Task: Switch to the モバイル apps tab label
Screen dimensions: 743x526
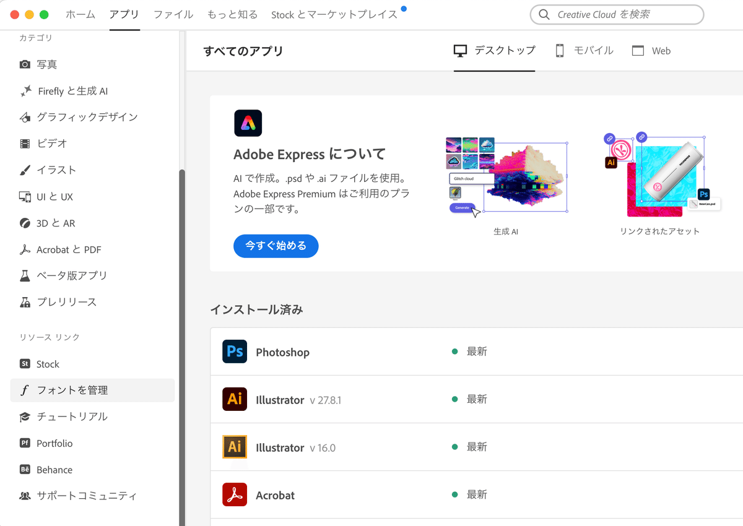Action: (593, 51)
